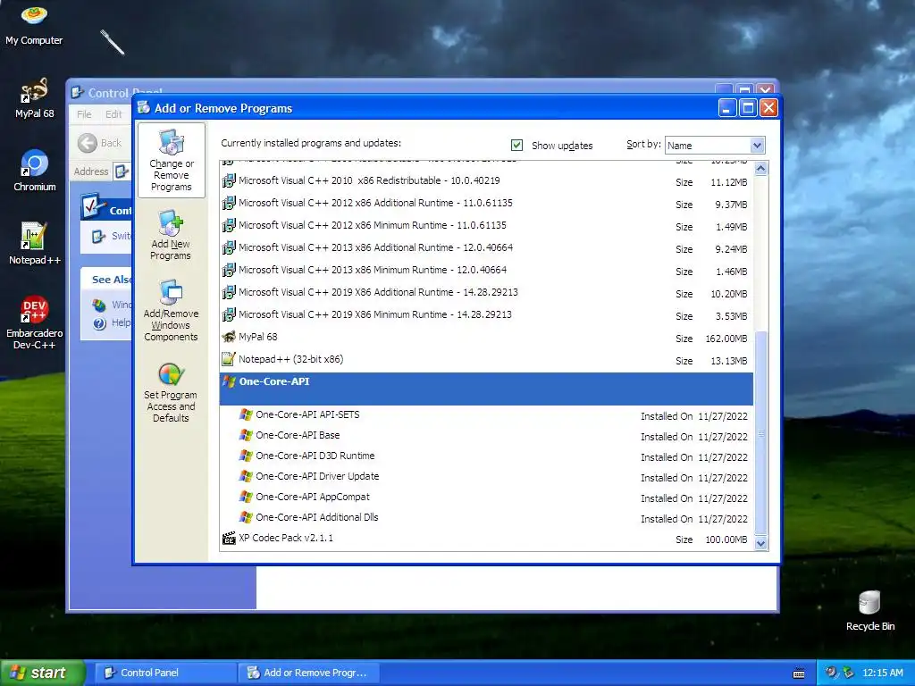Maximize the Add or Remove Programs window

point(748,108)
